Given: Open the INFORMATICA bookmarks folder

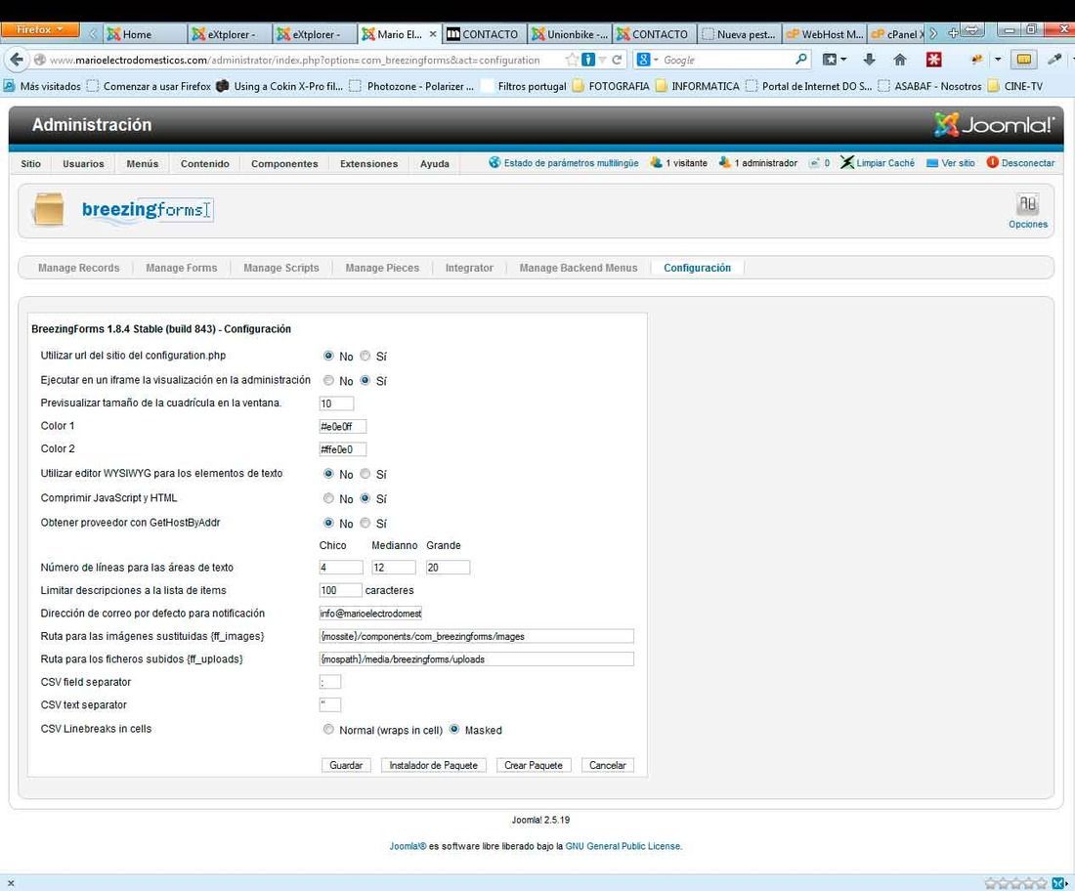Looking at the screenshot, I should (697, 86).
